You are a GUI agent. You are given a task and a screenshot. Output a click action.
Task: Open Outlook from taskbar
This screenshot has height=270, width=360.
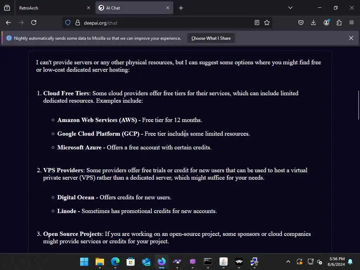pos(146,262)
